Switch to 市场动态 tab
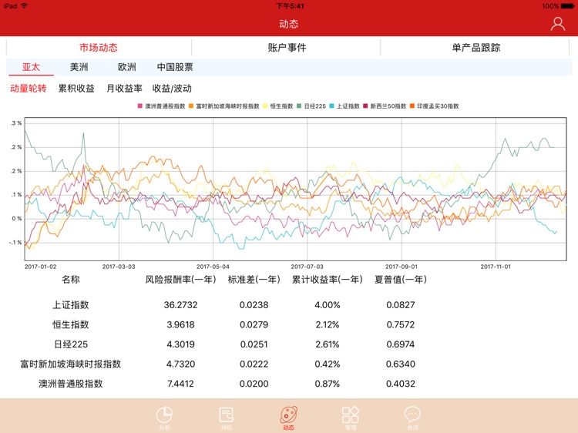The image size is (578, 433). pos(99,48)
